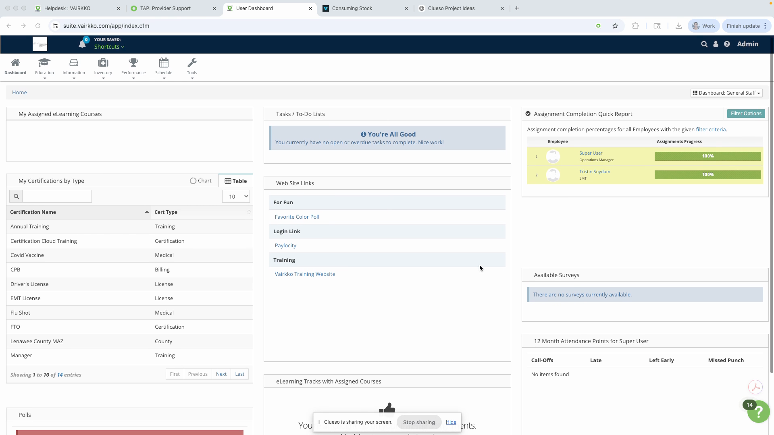Click the Filter Options button
This screenshot has height=435, width=774.
click(x=746, y=114)
